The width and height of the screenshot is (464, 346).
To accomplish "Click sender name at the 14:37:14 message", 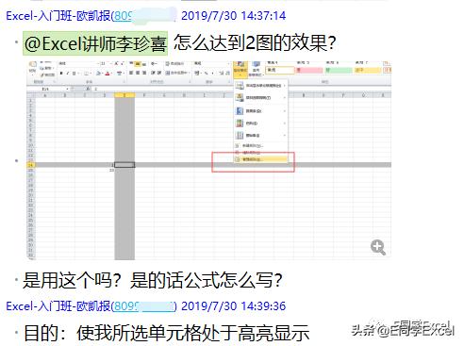I will point(58,16).
